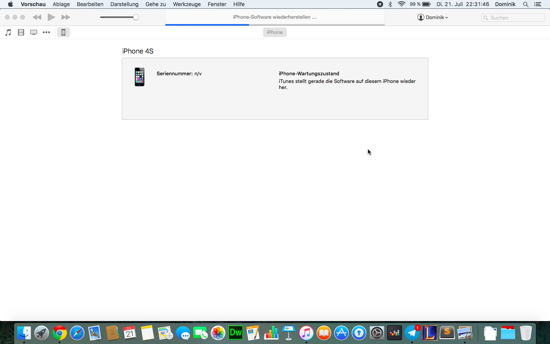The image size is (550, 344).
Task: Click the iPhone 4S device thumbnail
Action: coord(139,77)
